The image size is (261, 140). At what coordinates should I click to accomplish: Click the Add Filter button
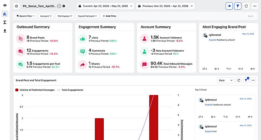[x=110, y=16]
